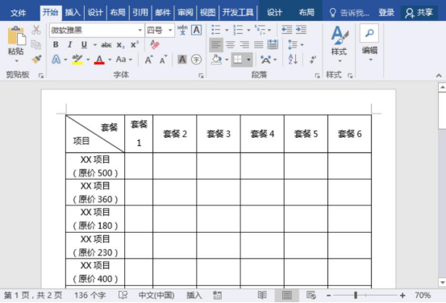
Task: Click the Sort A-Z icon
Action: pyautogui.click(x=293, y=60)
